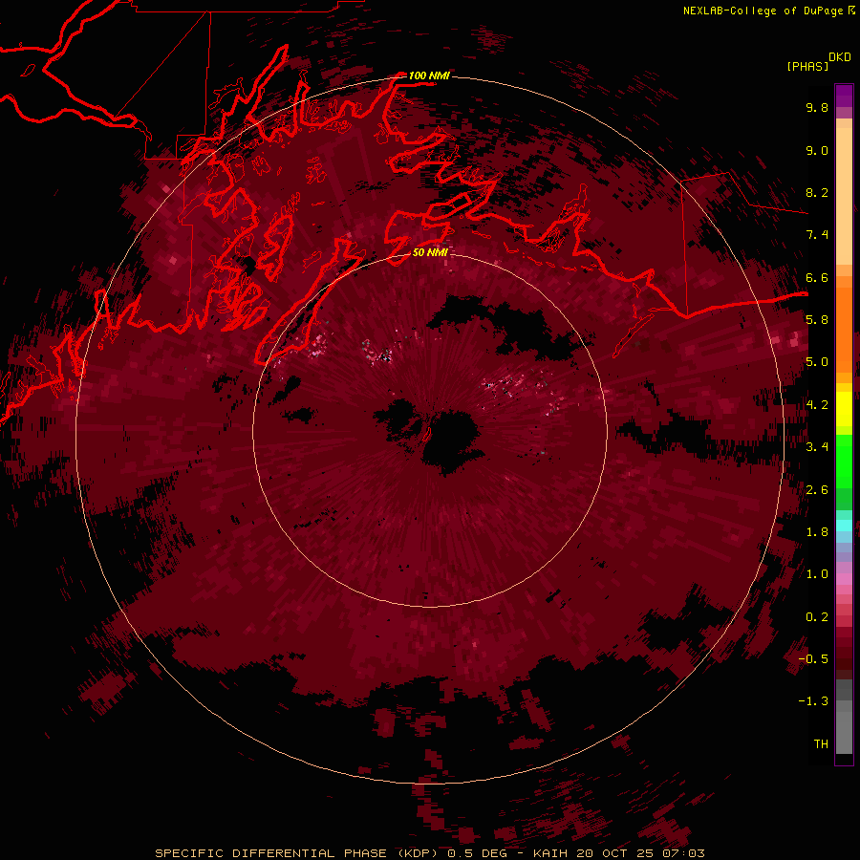
Task: Click the 100 NMI range ring label
Action: (x=429, y=75)
